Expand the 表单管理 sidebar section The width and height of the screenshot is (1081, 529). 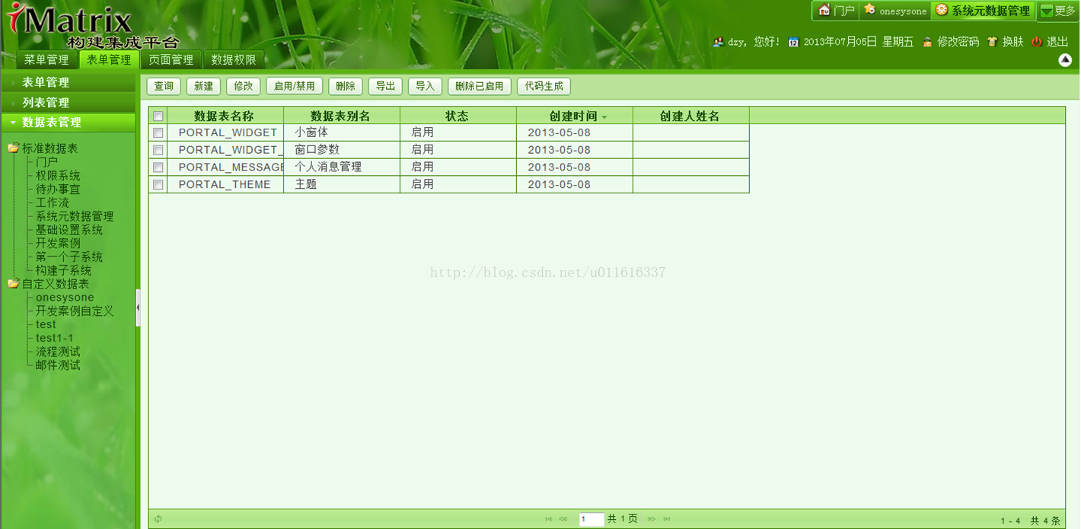(69, 82)
